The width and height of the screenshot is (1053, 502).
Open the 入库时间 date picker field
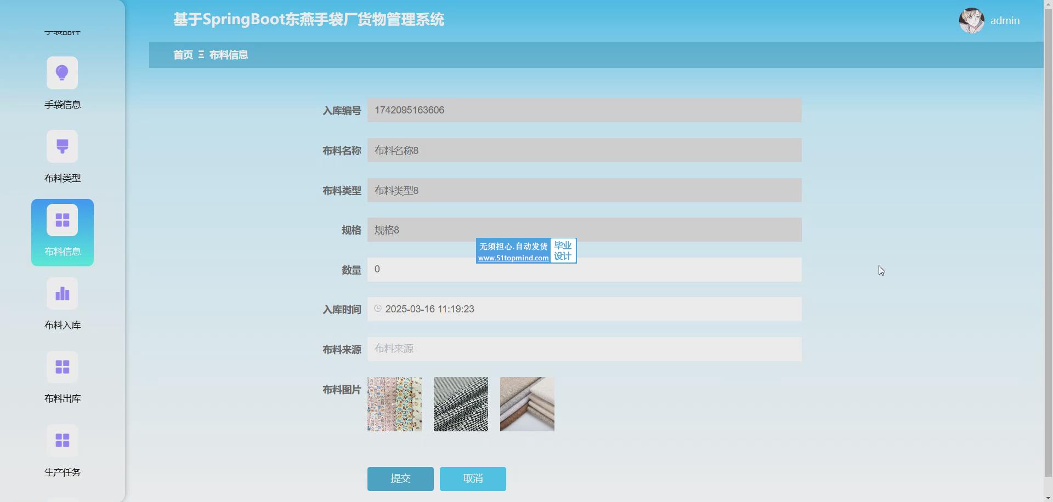tap(584, 309)
